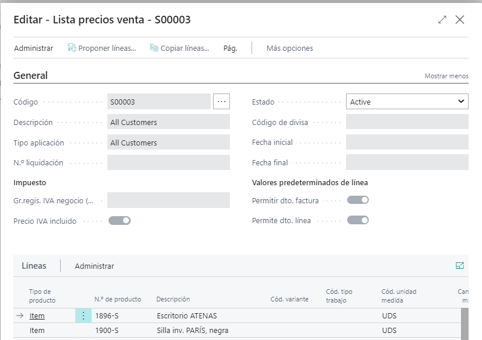Click the Descripción field with All Customers
This screenshot has width=482, height=340.
click(169, 122)
